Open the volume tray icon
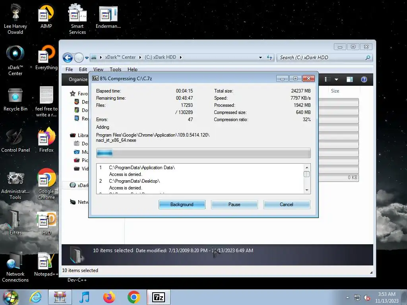This screenshot has height=305, width=407. click(367, 297)
